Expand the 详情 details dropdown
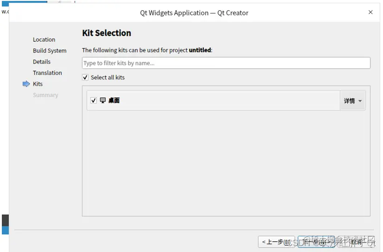This screenshot has width=383, height=252. pos(353,101)
